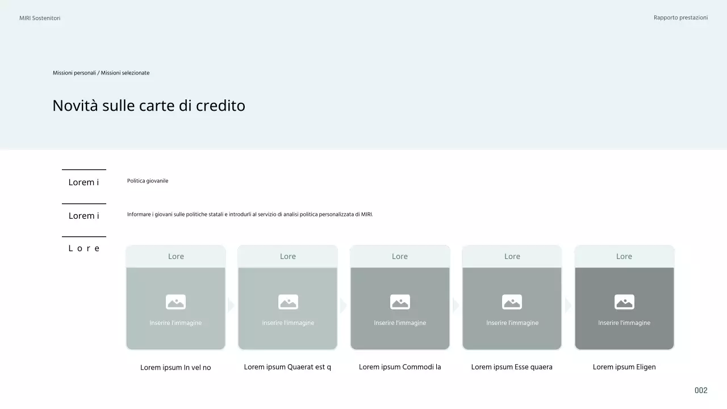Select the image icon on Lorem ipsum Commodi card
The height and width of the screenshot is (409, 727).
pyautogui.click(x=400, y=302)
